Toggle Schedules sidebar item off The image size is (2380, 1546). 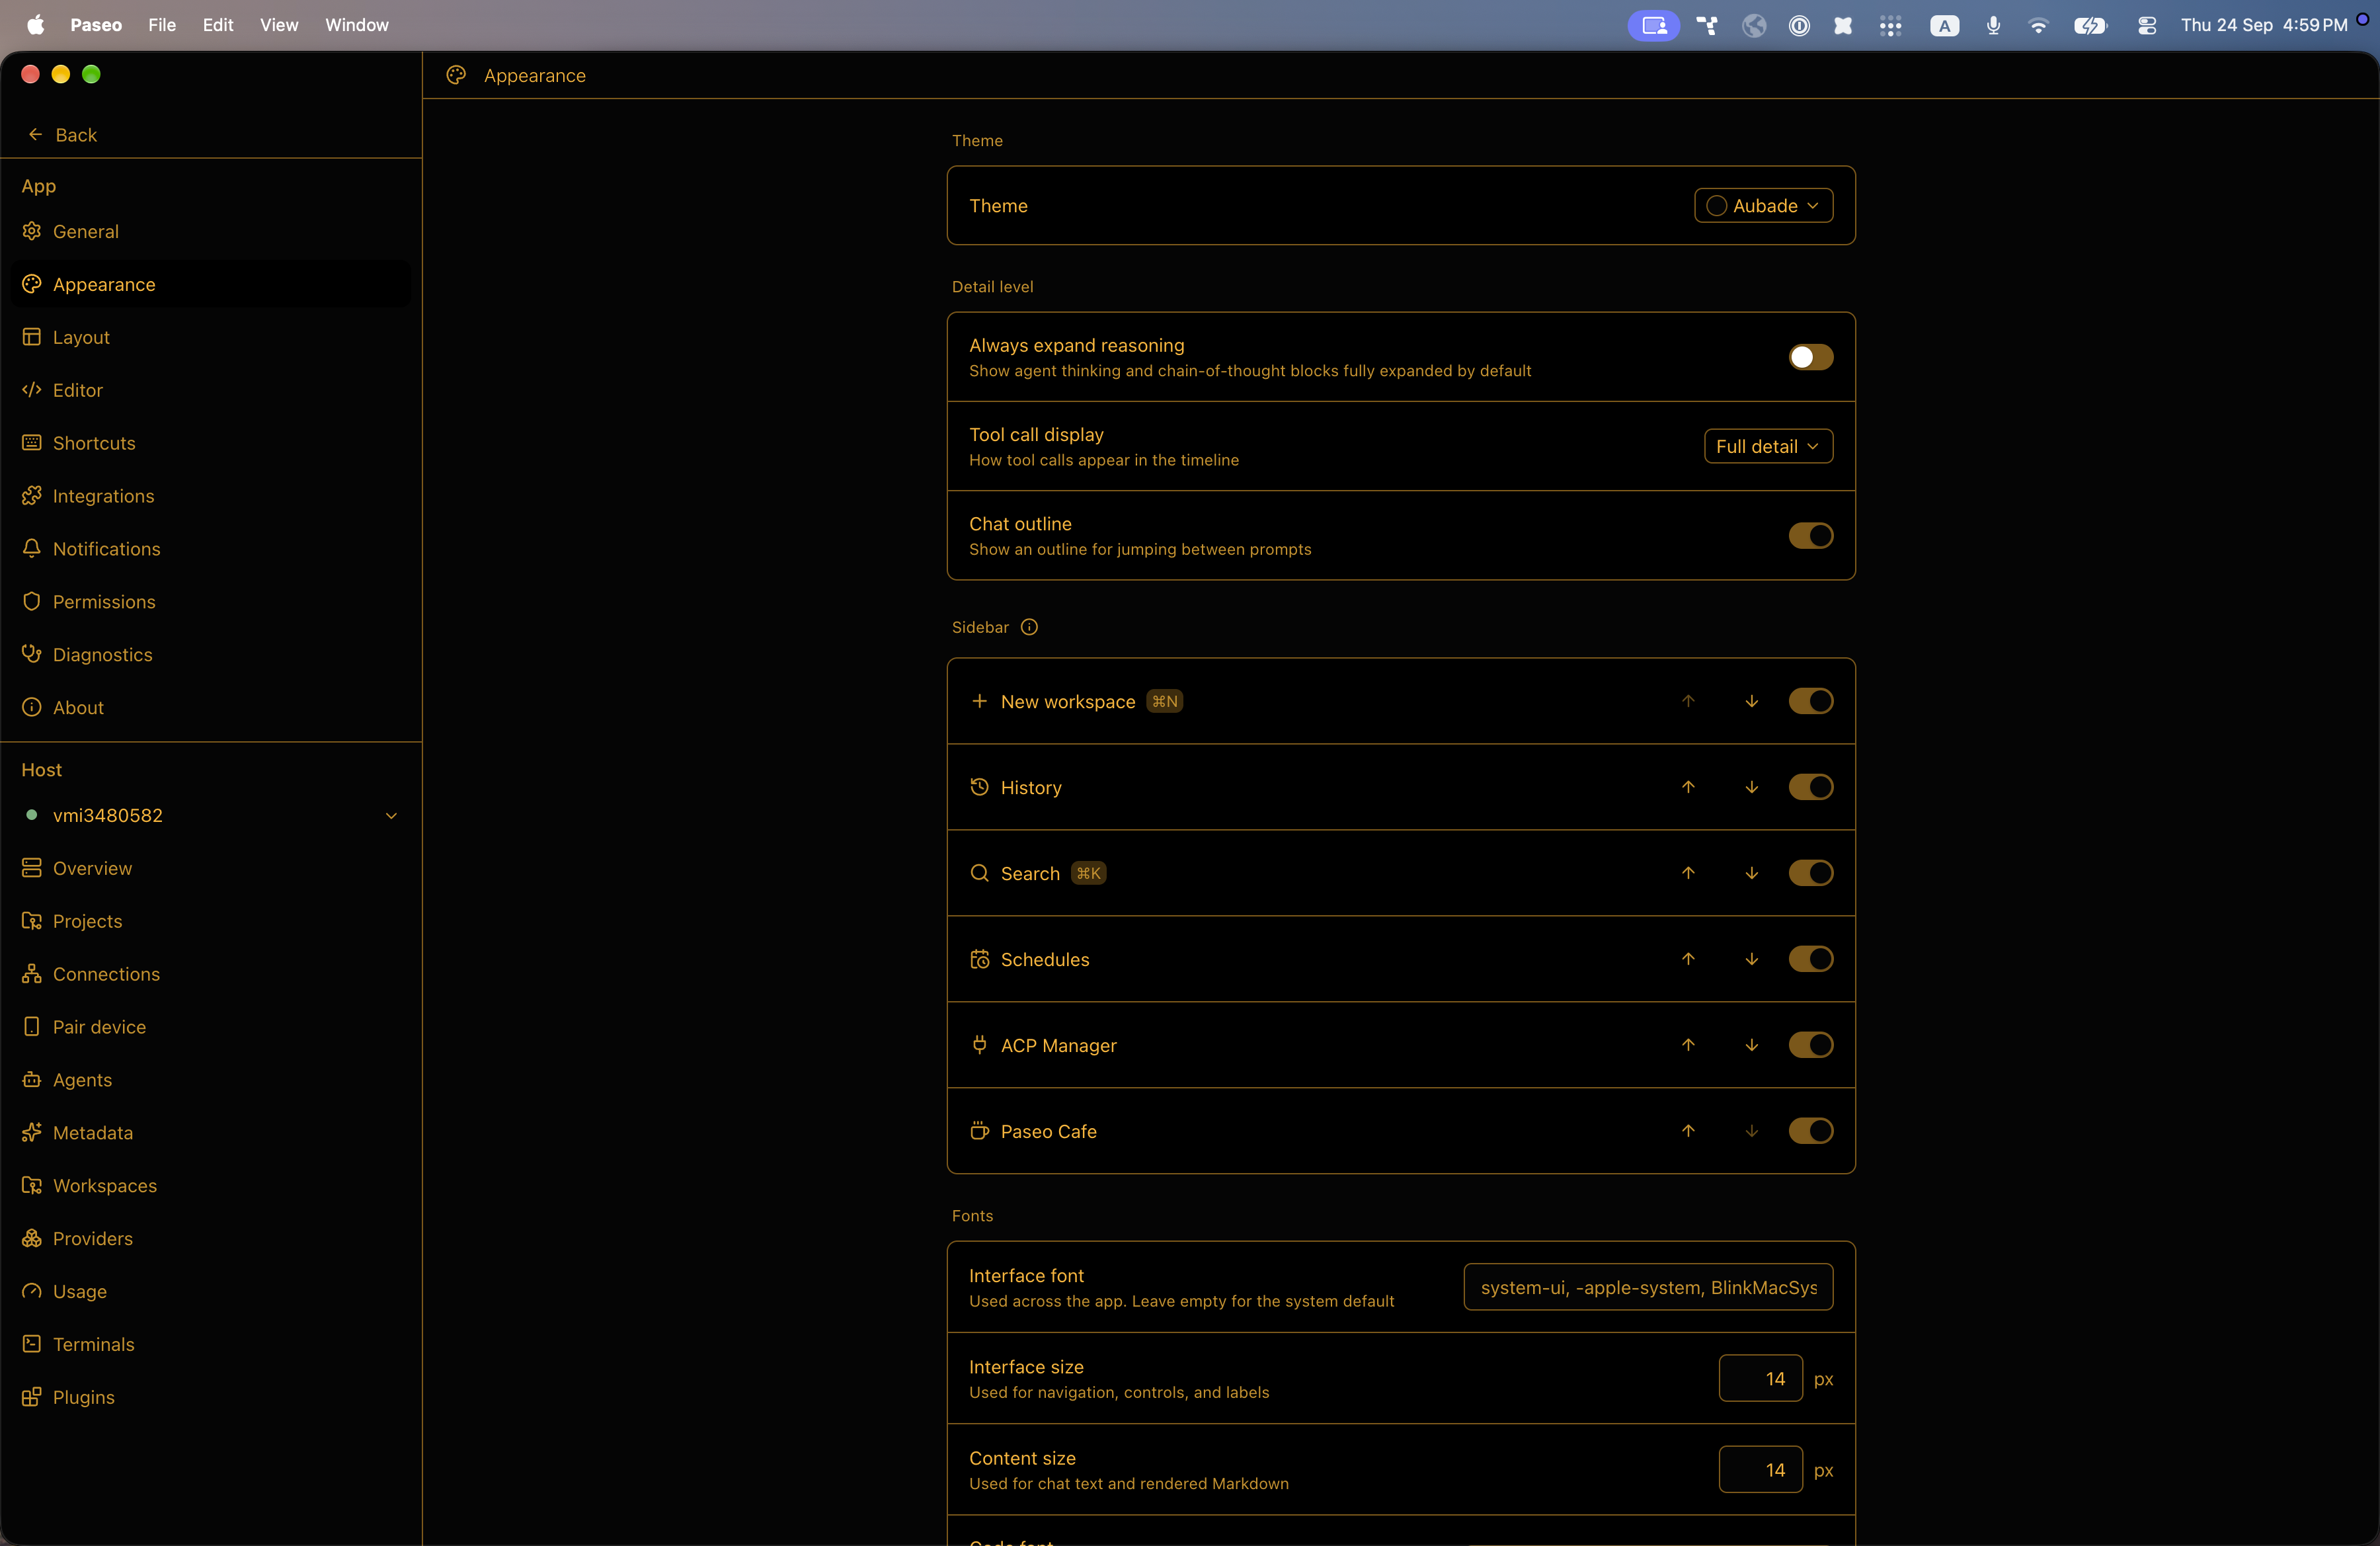tap(1810, 959)
